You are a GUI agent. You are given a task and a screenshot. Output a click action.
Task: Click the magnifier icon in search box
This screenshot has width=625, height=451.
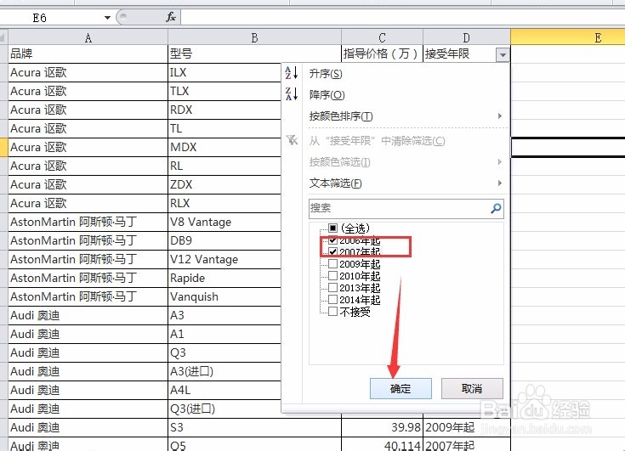pos(496,208)
